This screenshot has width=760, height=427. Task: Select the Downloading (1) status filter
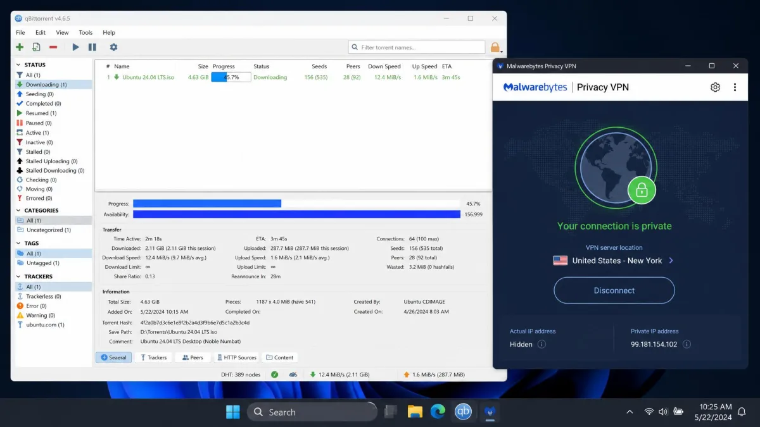(54, 84)
